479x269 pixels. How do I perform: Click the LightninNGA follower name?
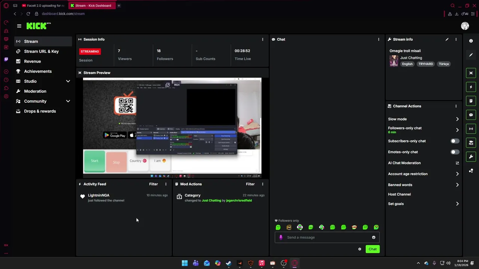tap(98, 195)
